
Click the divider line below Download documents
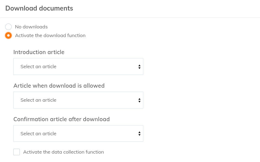(130, 17)
